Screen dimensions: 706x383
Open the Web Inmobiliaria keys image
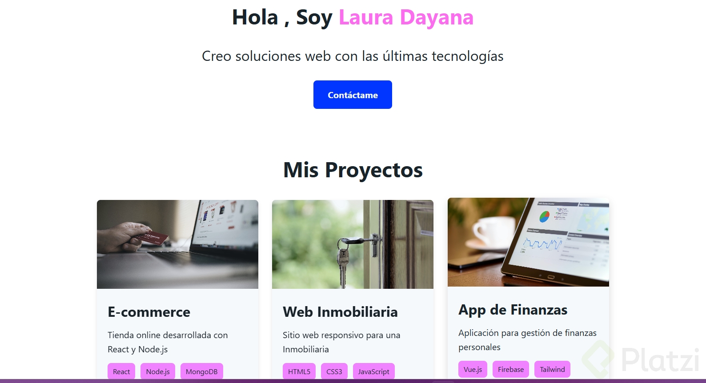pyautogui.click(x=353, y=244)
